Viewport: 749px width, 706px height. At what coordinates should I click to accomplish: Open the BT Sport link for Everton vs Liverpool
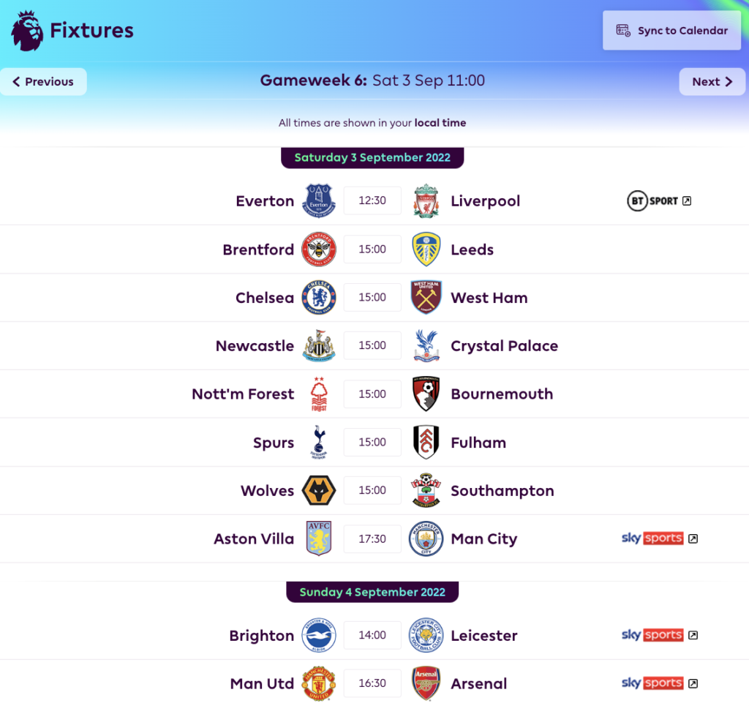[x=657, y=200]
